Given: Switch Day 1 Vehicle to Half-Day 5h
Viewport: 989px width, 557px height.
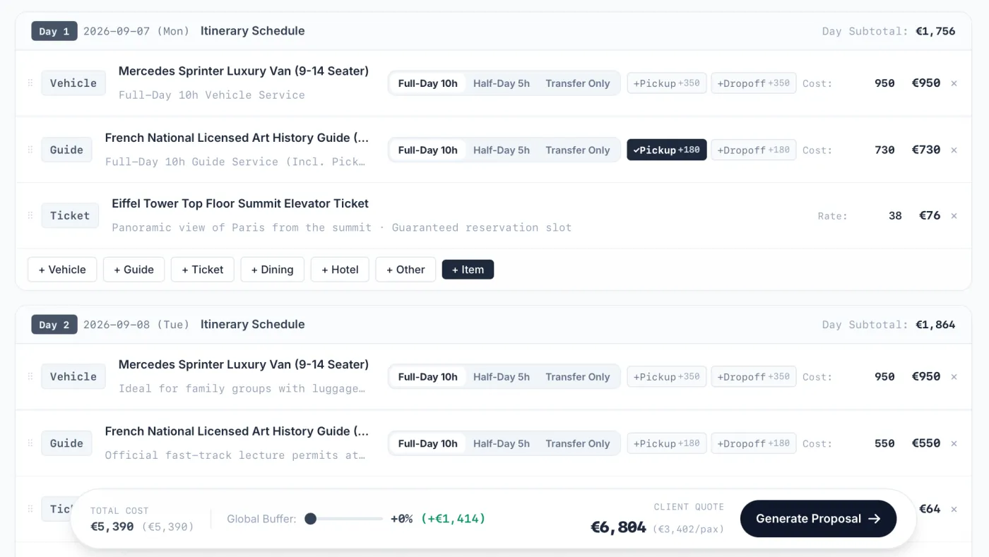Looking at the screenshot, I should 502,83.
